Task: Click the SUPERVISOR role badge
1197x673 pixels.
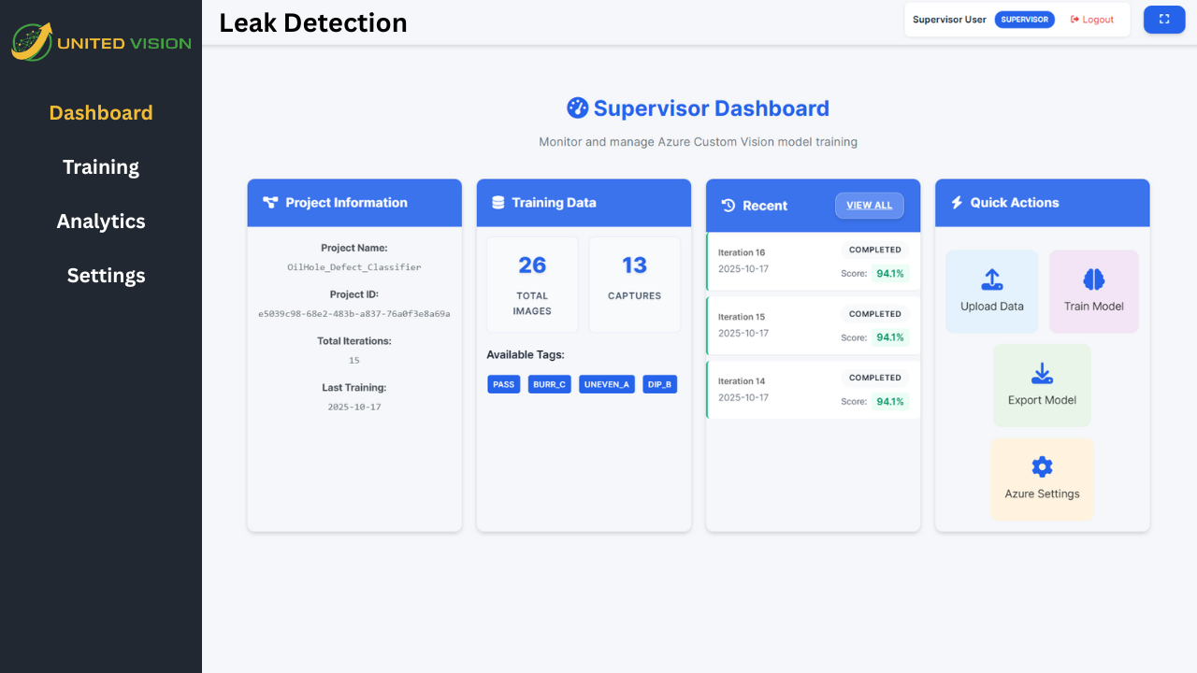Action: 1025,19
